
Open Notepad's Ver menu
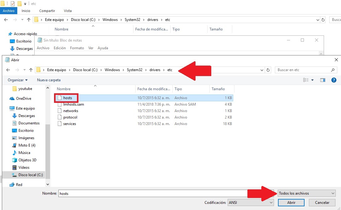(91, 48)
